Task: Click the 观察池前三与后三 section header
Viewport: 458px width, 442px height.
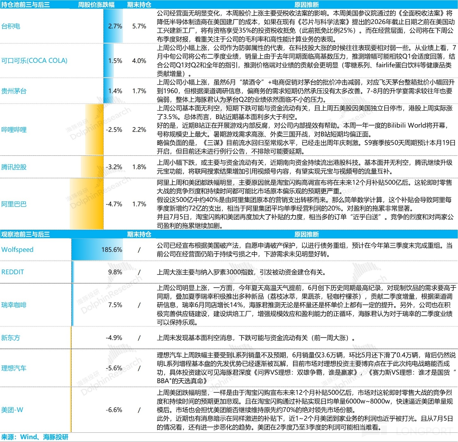Action: click(x=25, y=234)
